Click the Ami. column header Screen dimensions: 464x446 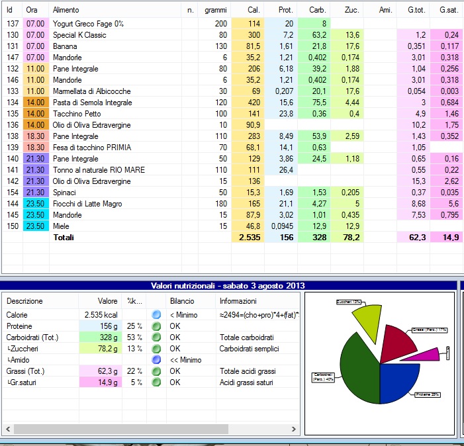[380, 10]
